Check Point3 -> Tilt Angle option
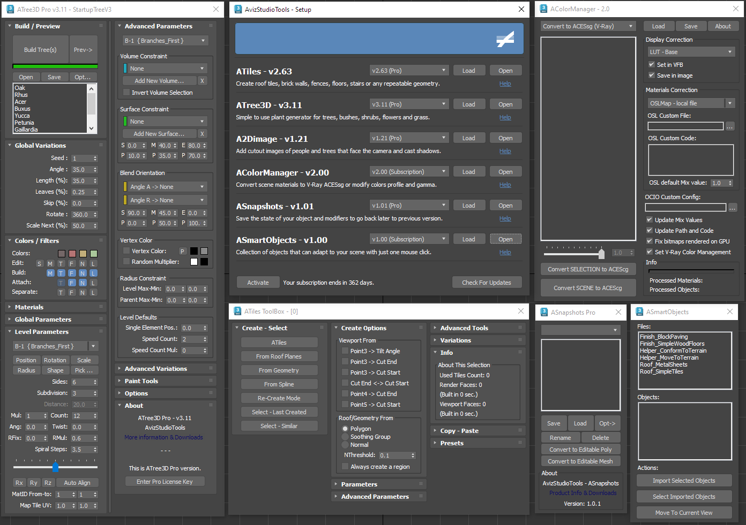This screenshot has height=525, width=746. pyautogui.click(x=345, y=351)
